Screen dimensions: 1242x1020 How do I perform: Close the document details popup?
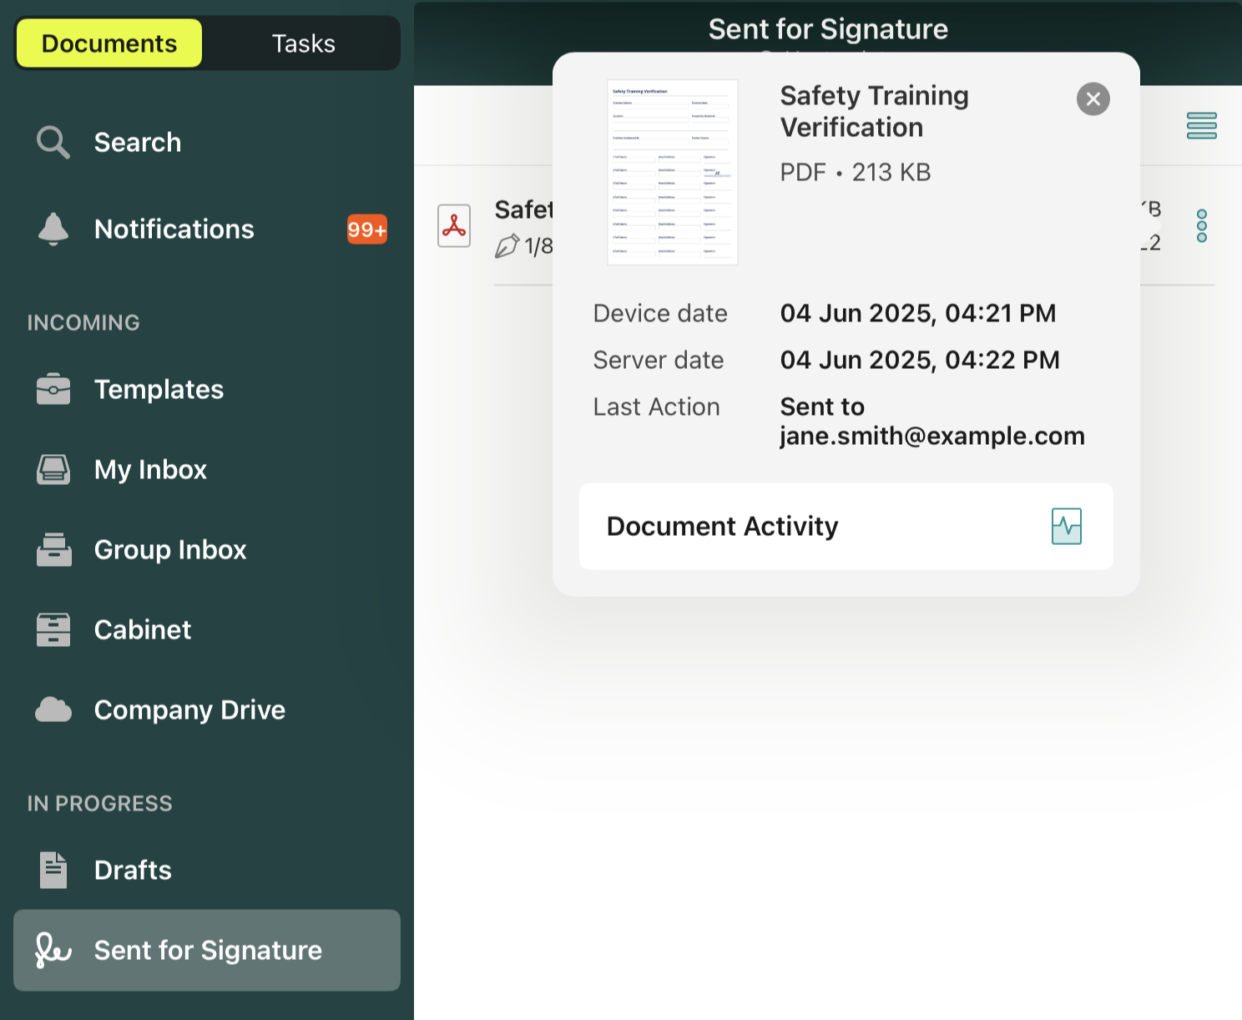click(x=1093, y=99)
